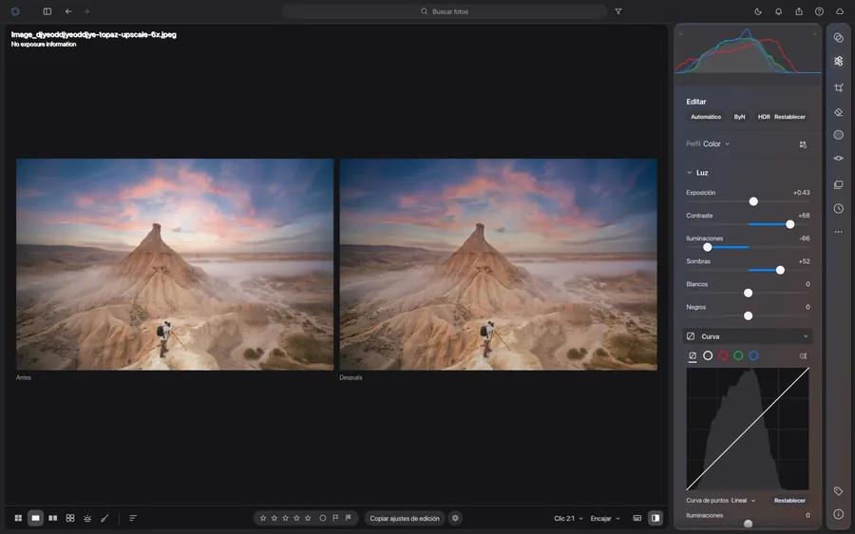Open notifications bell icon

coord(779,11)
